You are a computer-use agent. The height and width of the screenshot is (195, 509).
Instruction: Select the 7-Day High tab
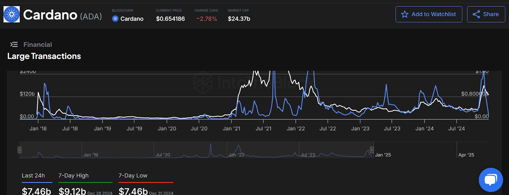click(73, 176)
